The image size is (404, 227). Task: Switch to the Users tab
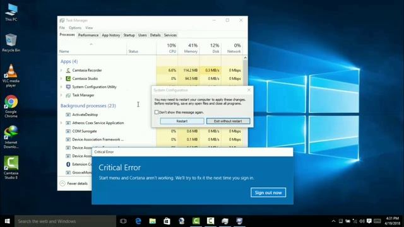click(x=142, y=35)
